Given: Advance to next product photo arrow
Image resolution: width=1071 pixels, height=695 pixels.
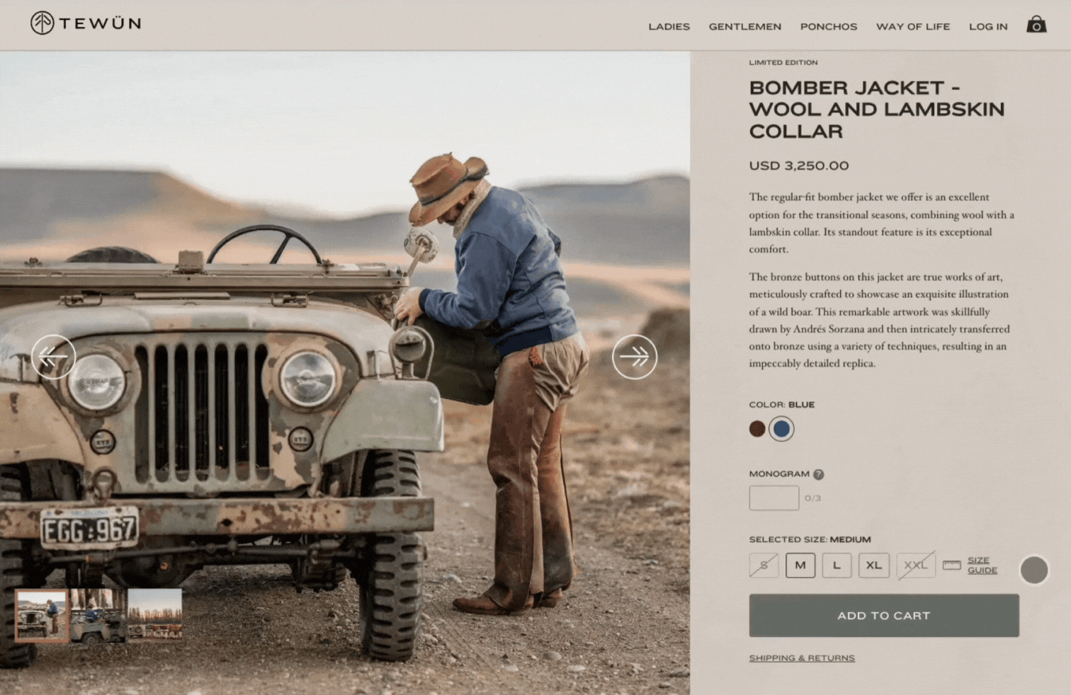Looking at the screenshot, I should [635, 357].
